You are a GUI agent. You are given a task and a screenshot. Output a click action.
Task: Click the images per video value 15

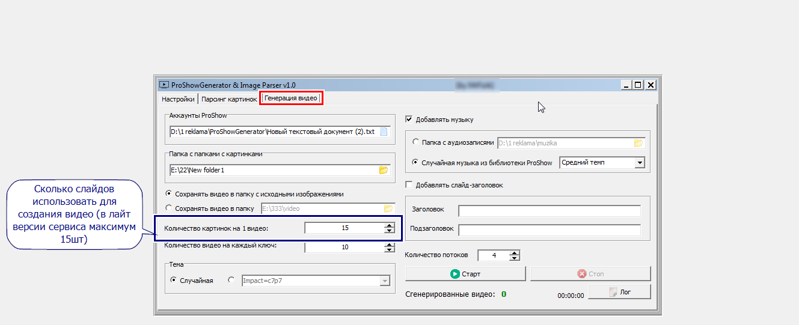coord(344,228)
